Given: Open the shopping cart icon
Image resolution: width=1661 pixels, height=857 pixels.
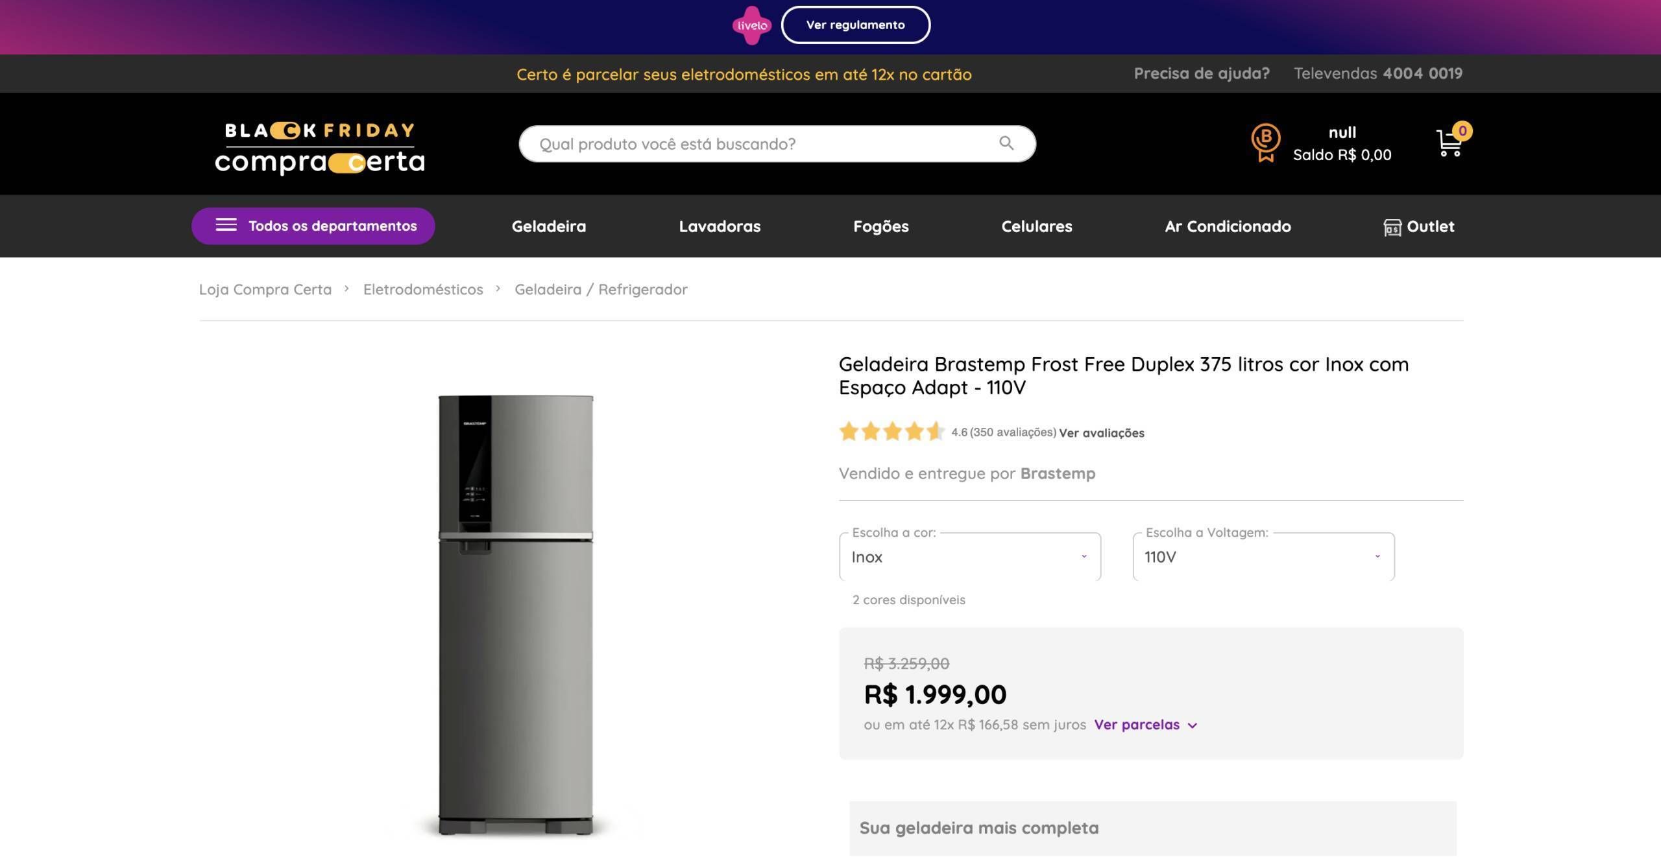Looking at the screenshot, I should point(1449,144).
